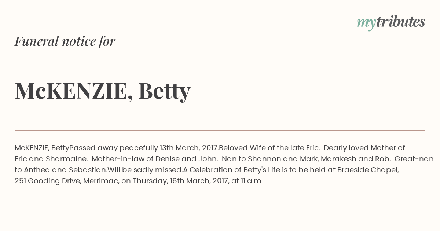Screen dimensions: 440x231
Task: Select the words "Eric and Sharmaine"
Action: 51,159
